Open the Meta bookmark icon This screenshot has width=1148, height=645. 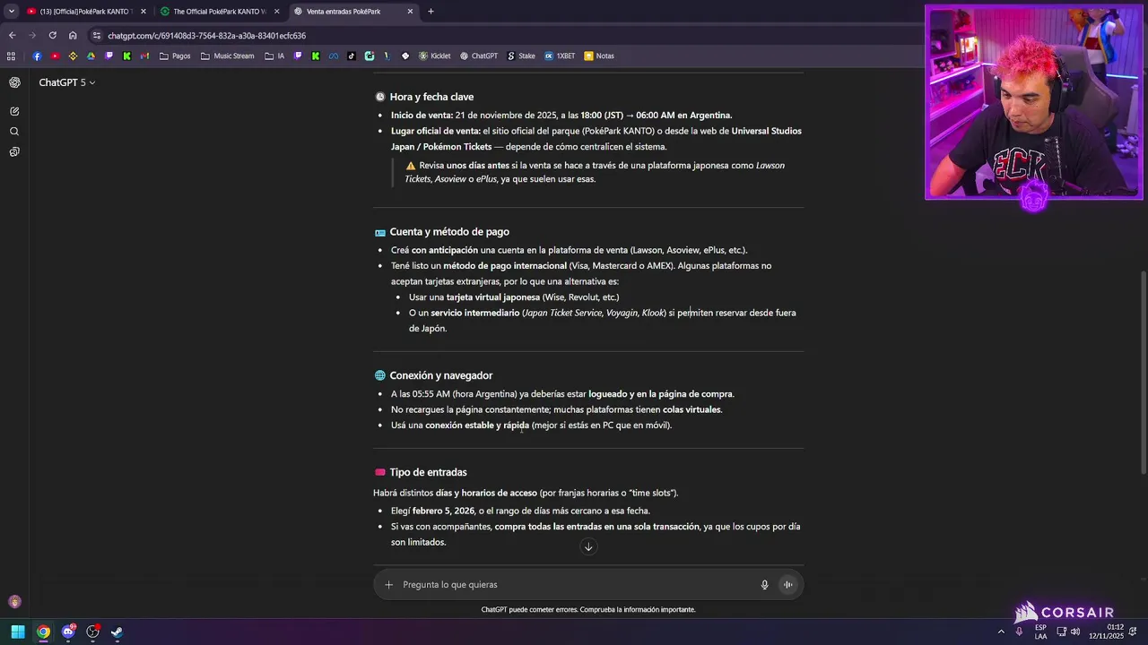(x=334, y=56)
